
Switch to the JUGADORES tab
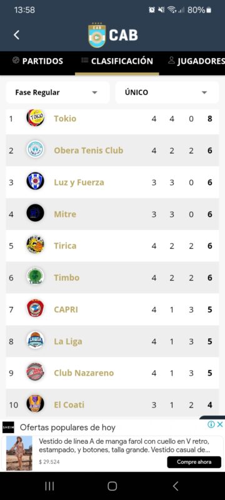coord(196,61)
